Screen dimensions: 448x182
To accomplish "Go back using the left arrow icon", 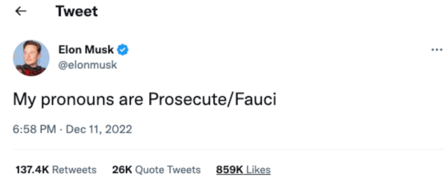I will pos(21,12).
